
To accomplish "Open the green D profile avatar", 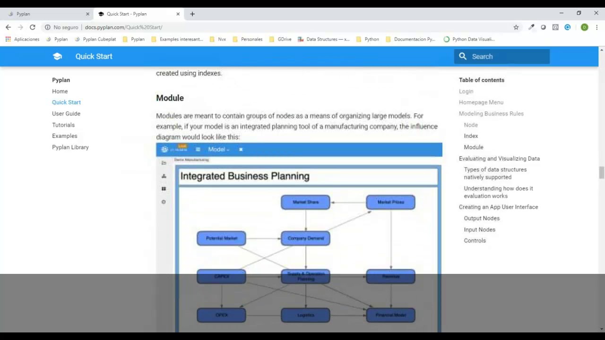I will click(x=585, y=27).
